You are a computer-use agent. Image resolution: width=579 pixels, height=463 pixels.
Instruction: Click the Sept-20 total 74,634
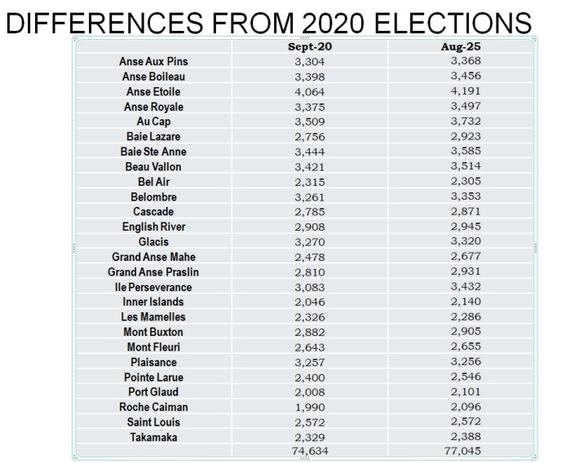[x=311, y=451]
